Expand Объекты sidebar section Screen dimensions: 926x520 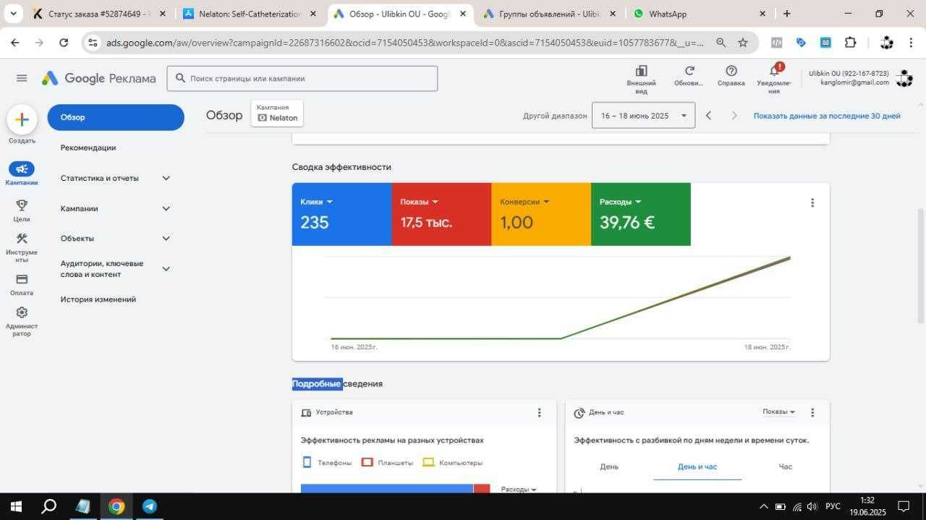[166, 239]
